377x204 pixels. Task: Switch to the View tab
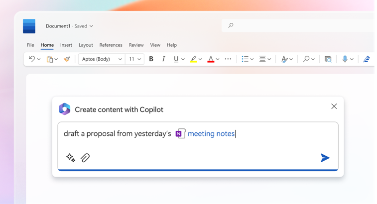pyautogui.click(x=155, y=45)
